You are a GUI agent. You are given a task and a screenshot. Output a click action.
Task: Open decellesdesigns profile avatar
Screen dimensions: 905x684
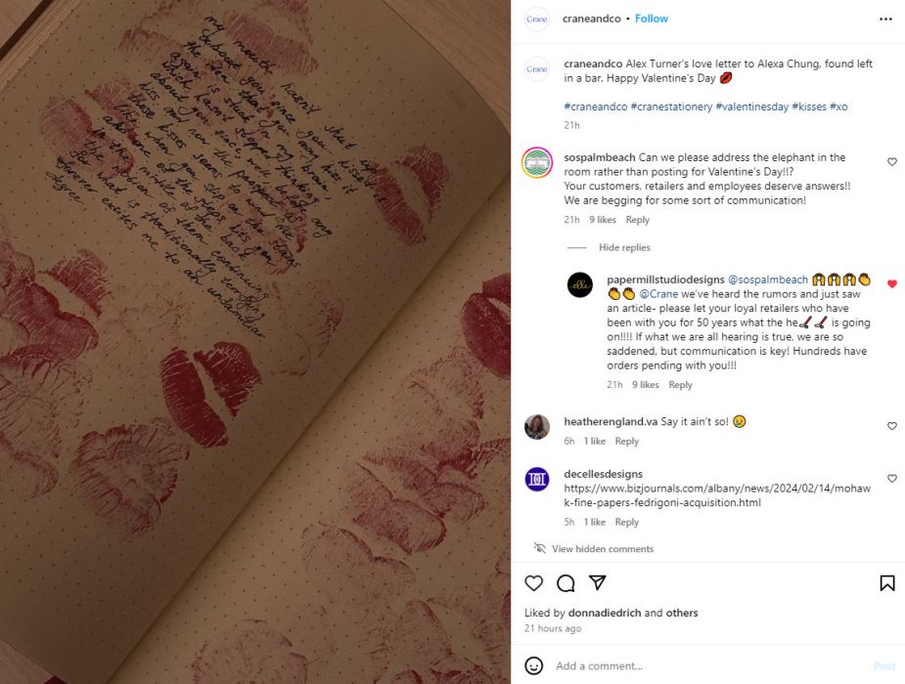[537, 479]
